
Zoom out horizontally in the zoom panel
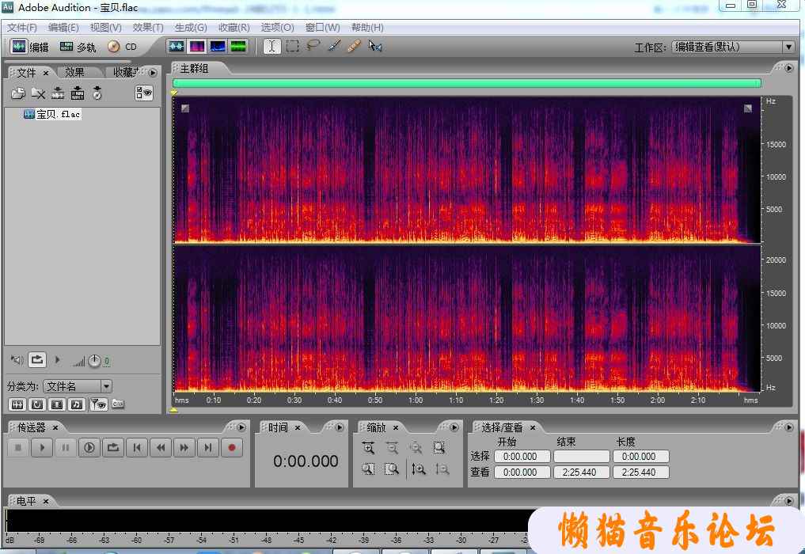coord(393,448)
